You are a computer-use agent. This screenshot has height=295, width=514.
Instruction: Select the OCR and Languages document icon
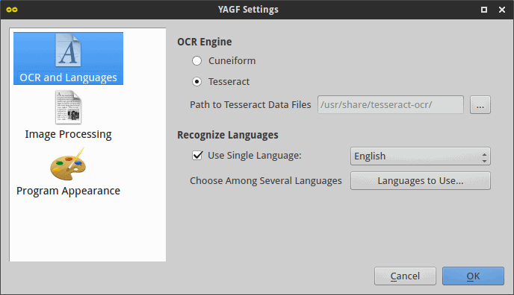point(68,51)
